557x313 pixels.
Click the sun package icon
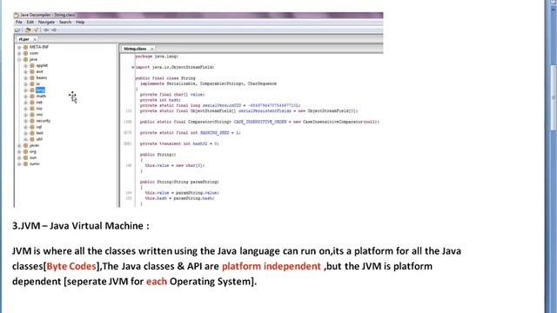click(25, 157)
